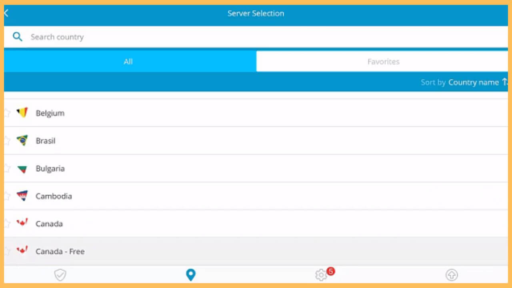This screenshot has width=512, height=288.
Task: Open the settings gear with notification badge
Action: click(x=321, y=275)
